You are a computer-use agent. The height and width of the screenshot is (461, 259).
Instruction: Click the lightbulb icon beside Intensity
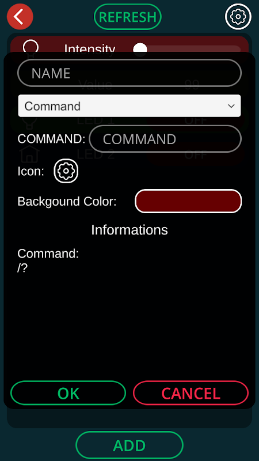31,47
